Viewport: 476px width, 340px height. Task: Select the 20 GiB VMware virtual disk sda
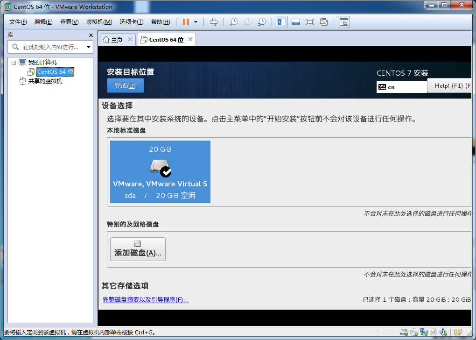click(x=160, y=172)
